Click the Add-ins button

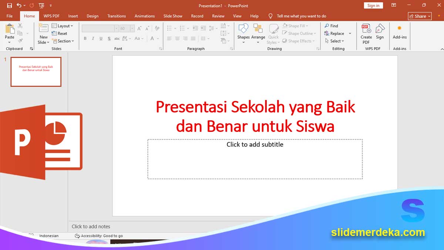[400, 32]
